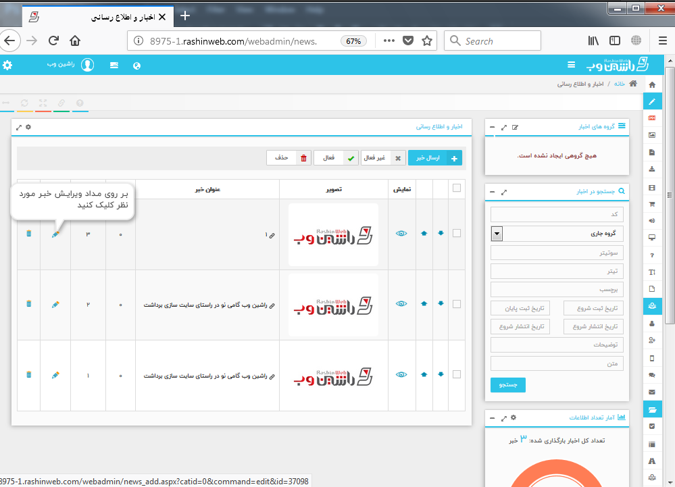Image resolution: width=675 pixels, height=487 pixels.
Task: Collapse the statistics panel with the minus icon
Action: tap(493, 417)
